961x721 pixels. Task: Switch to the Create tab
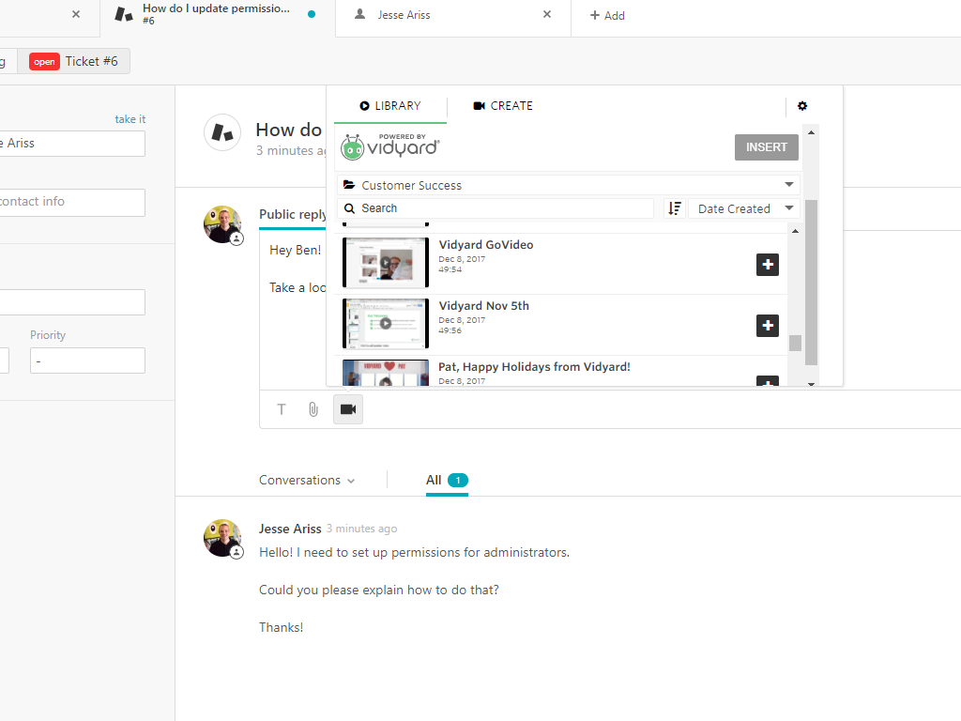pyautogui.click(x=503, y=106)
